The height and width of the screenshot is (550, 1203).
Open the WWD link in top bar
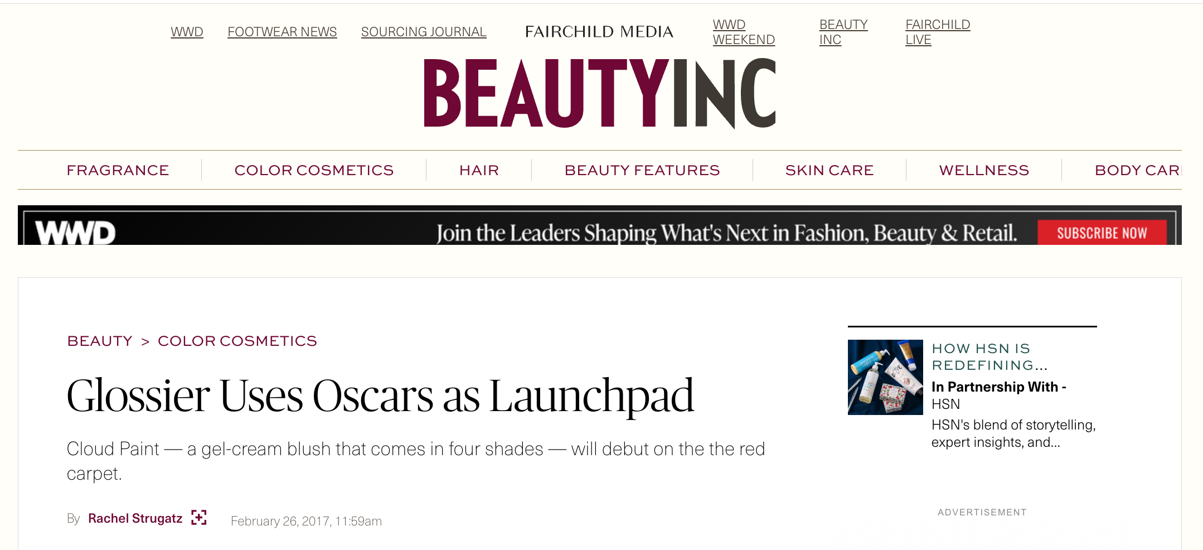click(x=187, y=32)
